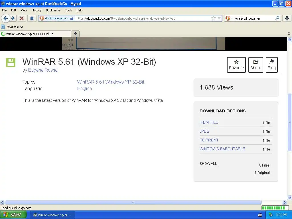Screen dimensions: 292x219
Task: Click the video preview image at top
Action: pyautogui.click(x=143, y=43)
